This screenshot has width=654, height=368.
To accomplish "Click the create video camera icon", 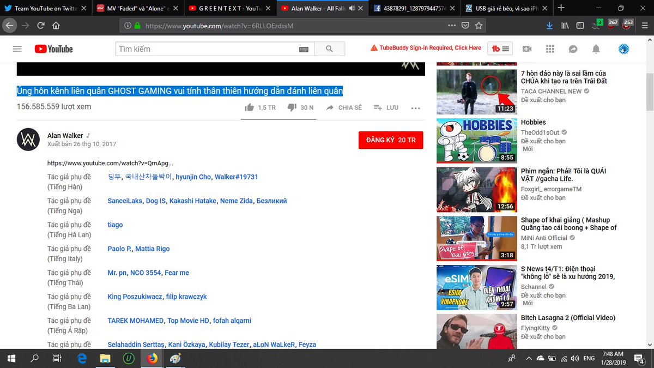I will click(526, 49).
